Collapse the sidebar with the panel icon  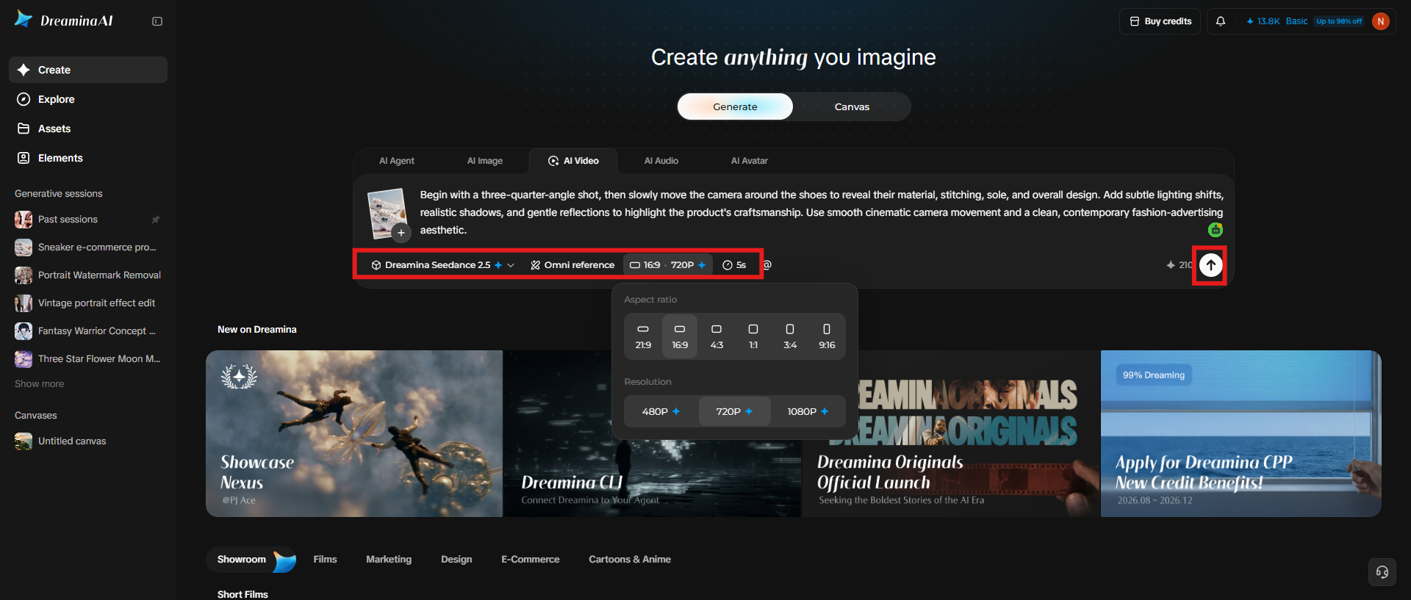pyautogui.click(x=157, y=21)
